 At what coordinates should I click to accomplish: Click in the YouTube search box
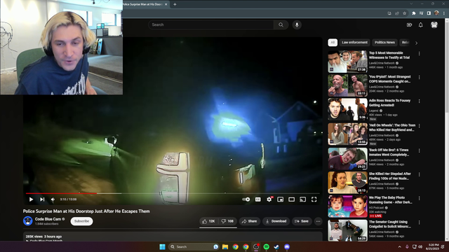(210, 25)
